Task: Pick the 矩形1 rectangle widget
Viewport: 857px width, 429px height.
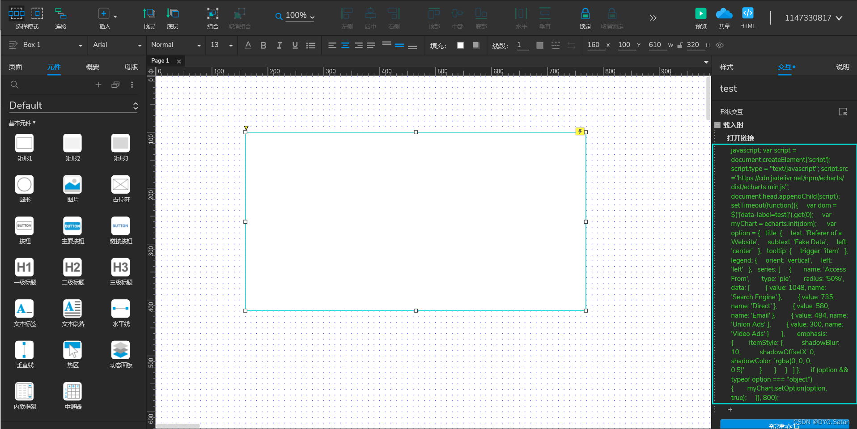Action: pos(25,143)
